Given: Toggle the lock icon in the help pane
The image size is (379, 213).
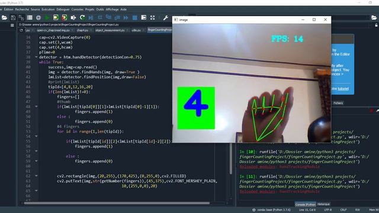Looking at the screenshot, I should [377, 25].
